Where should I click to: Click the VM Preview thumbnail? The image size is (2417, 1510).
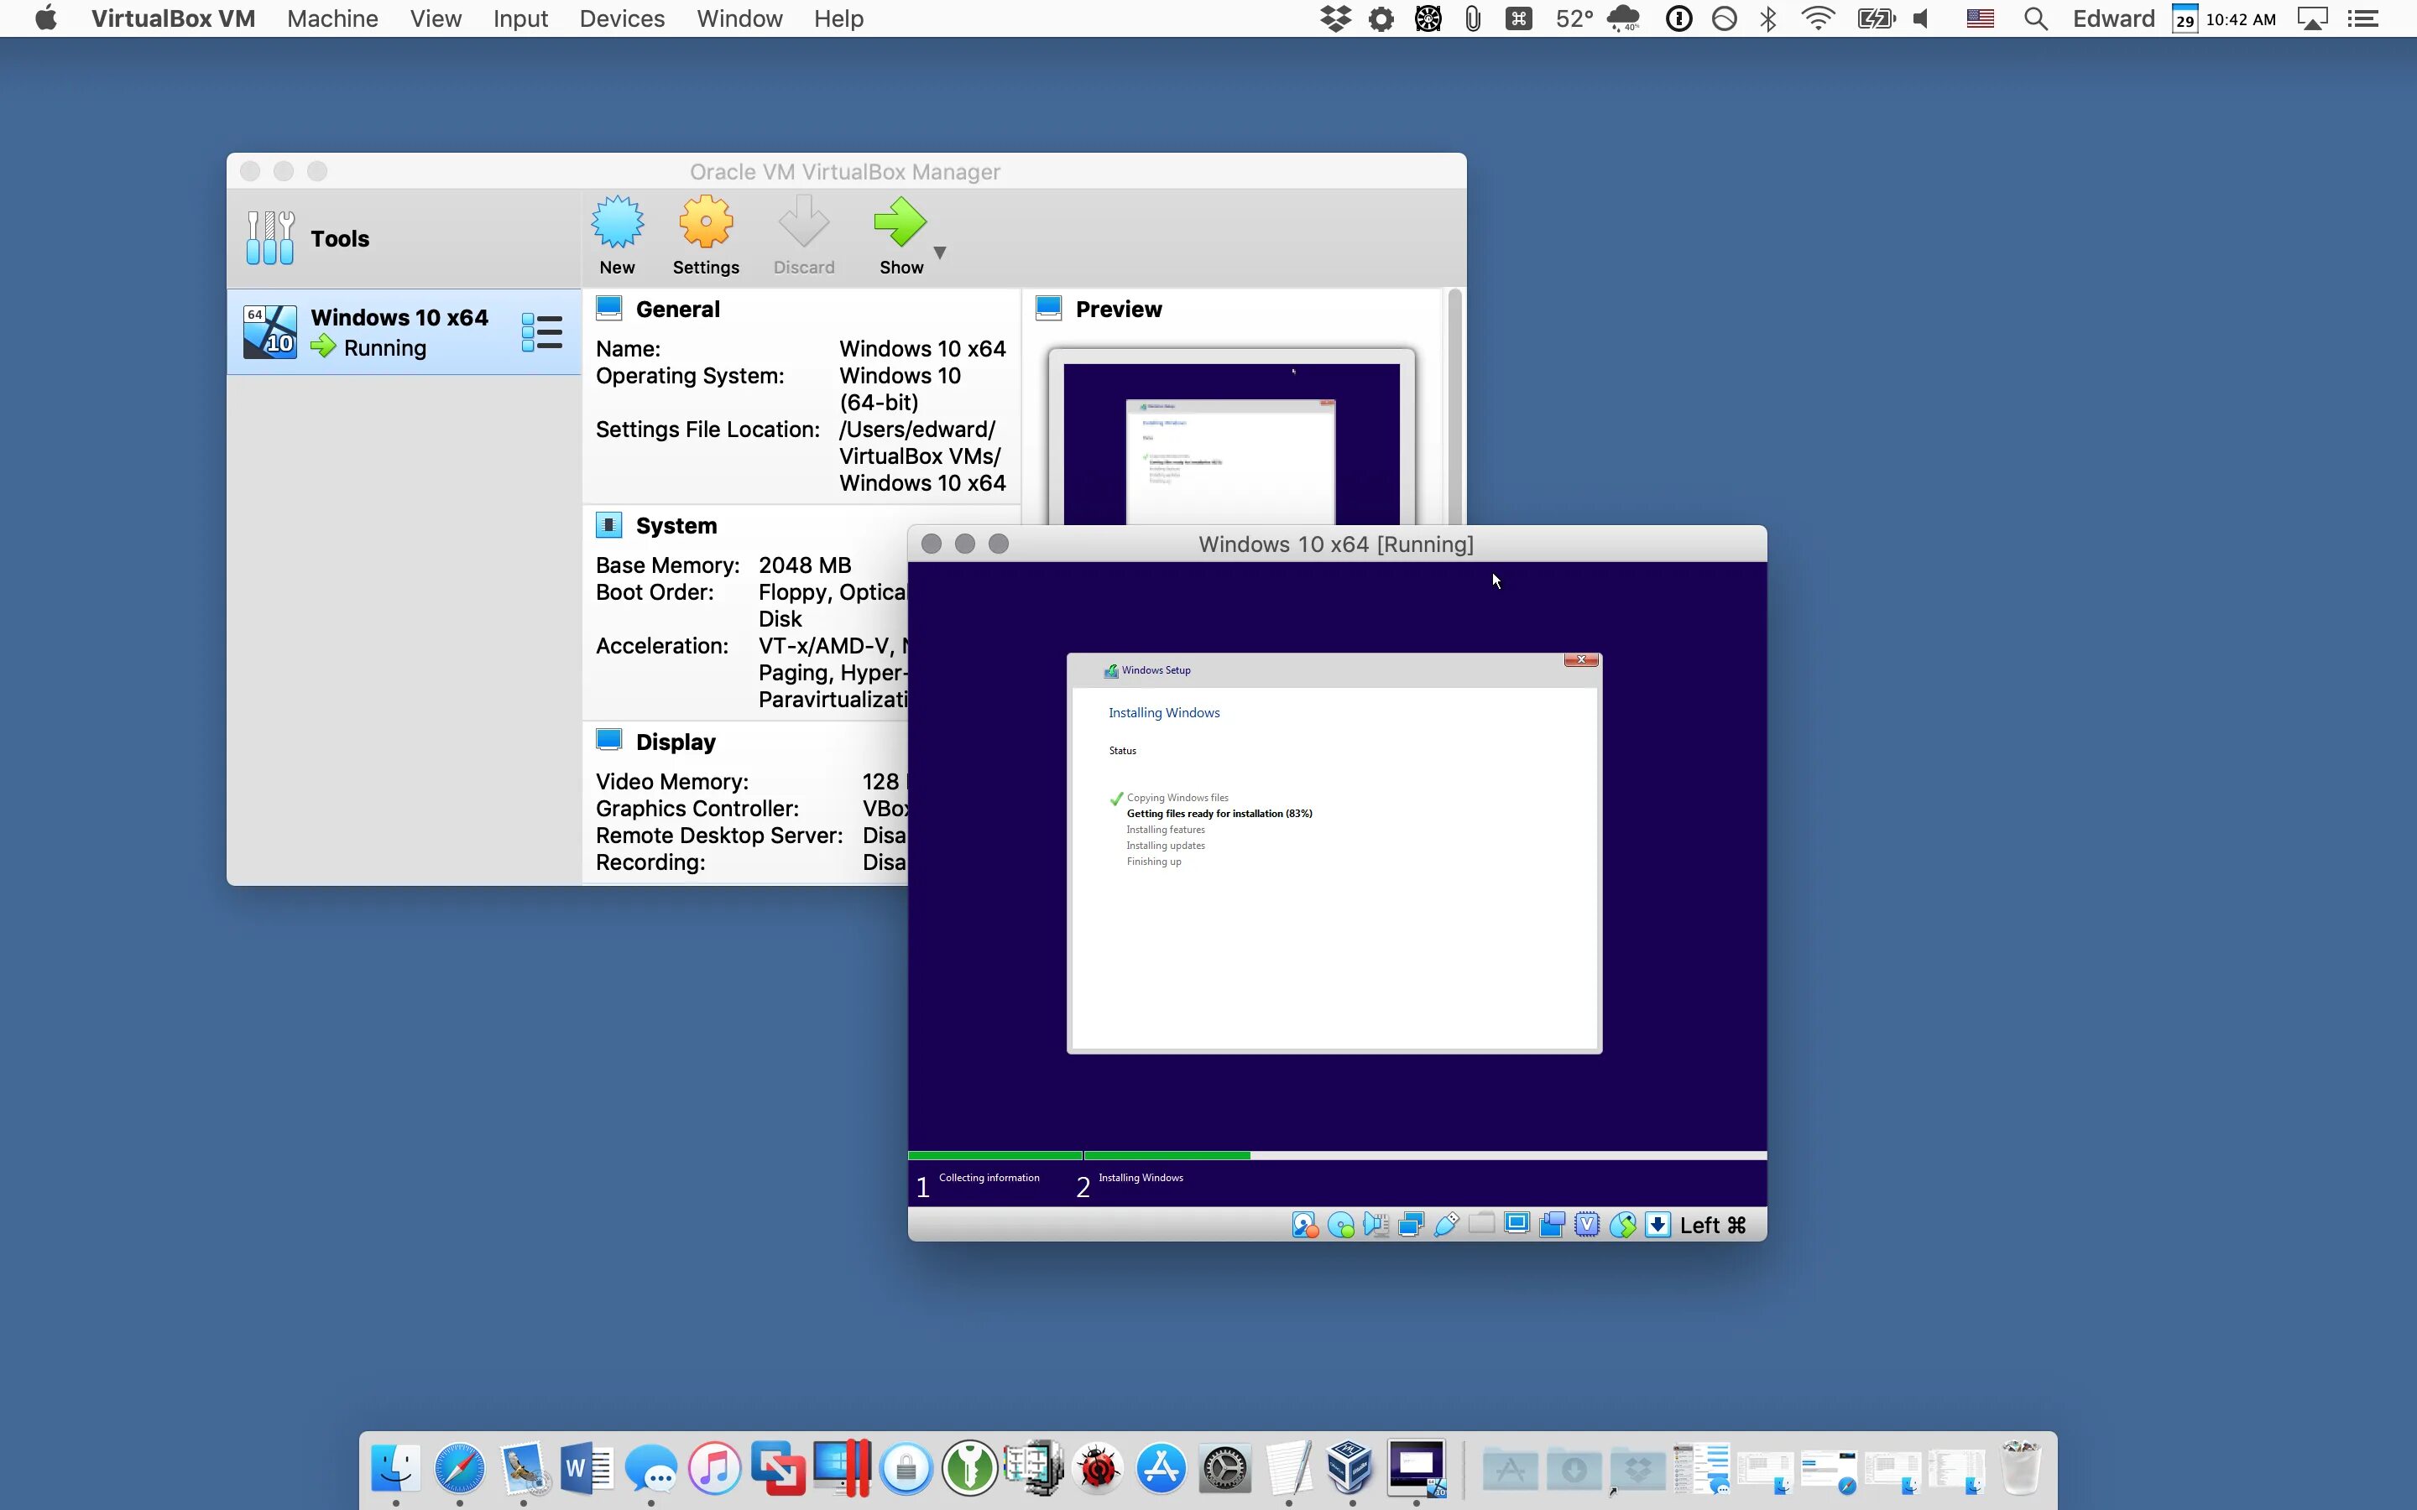click(1230, 440)
